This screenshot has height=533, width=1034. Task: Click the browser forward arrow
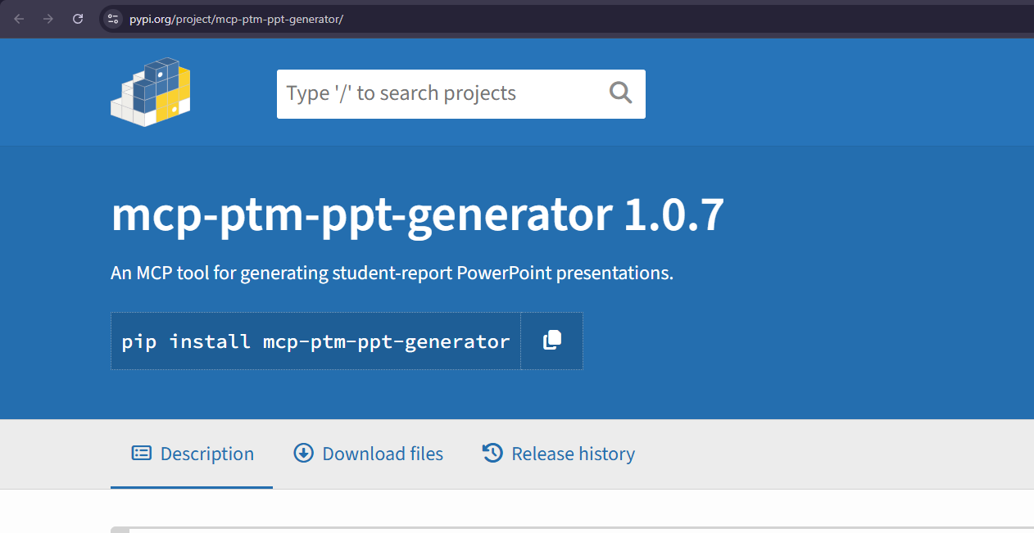(x=48, y=19)
